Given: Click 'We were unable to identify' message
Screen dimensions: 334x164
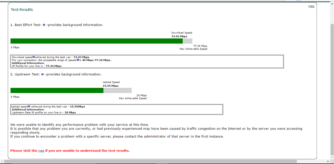Looking at the screenshot, I should click(80, 125).
